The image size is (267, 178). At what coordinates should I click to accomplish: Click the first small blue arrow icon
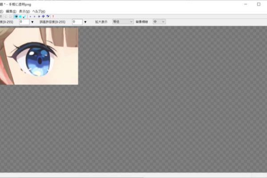click(30, 16)
